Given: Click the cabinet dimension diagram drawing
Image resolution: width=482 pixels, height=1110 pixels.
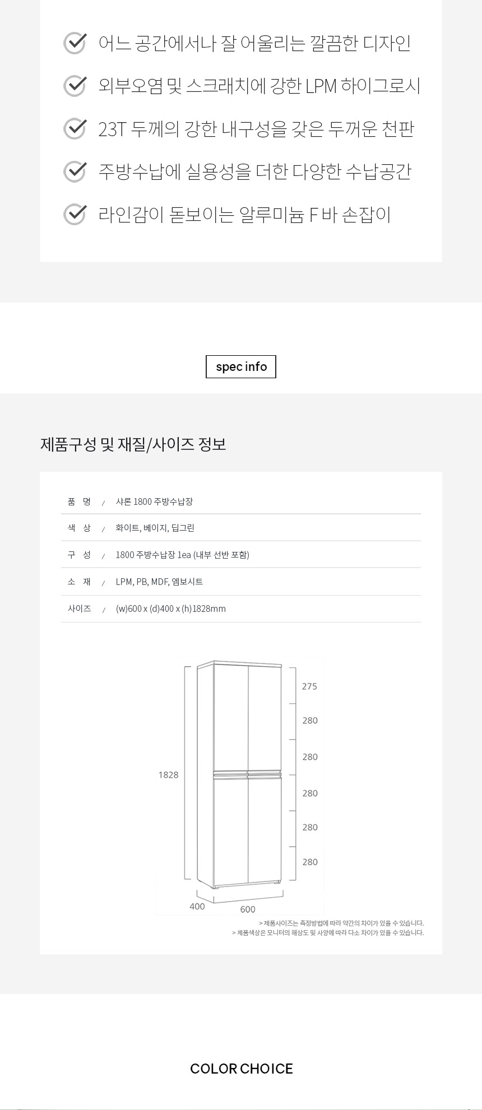Looking at the screenshot, I should (x=239, y=773).
